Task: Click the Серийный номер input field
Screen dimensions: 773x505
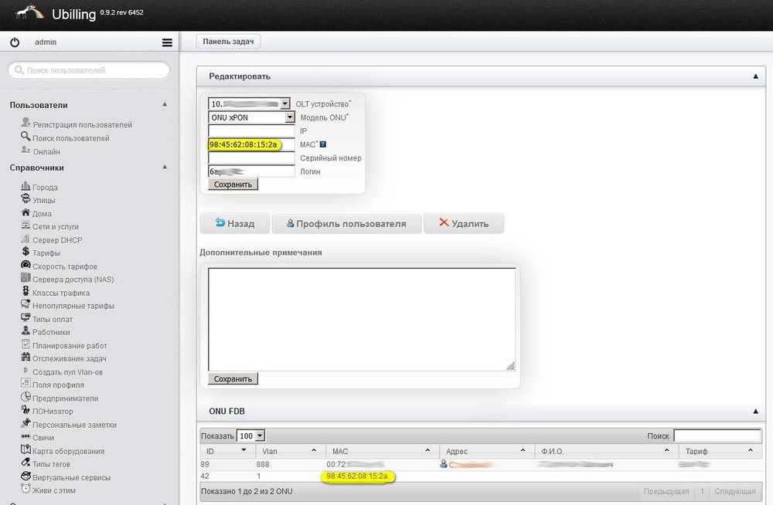Action: 252,158
